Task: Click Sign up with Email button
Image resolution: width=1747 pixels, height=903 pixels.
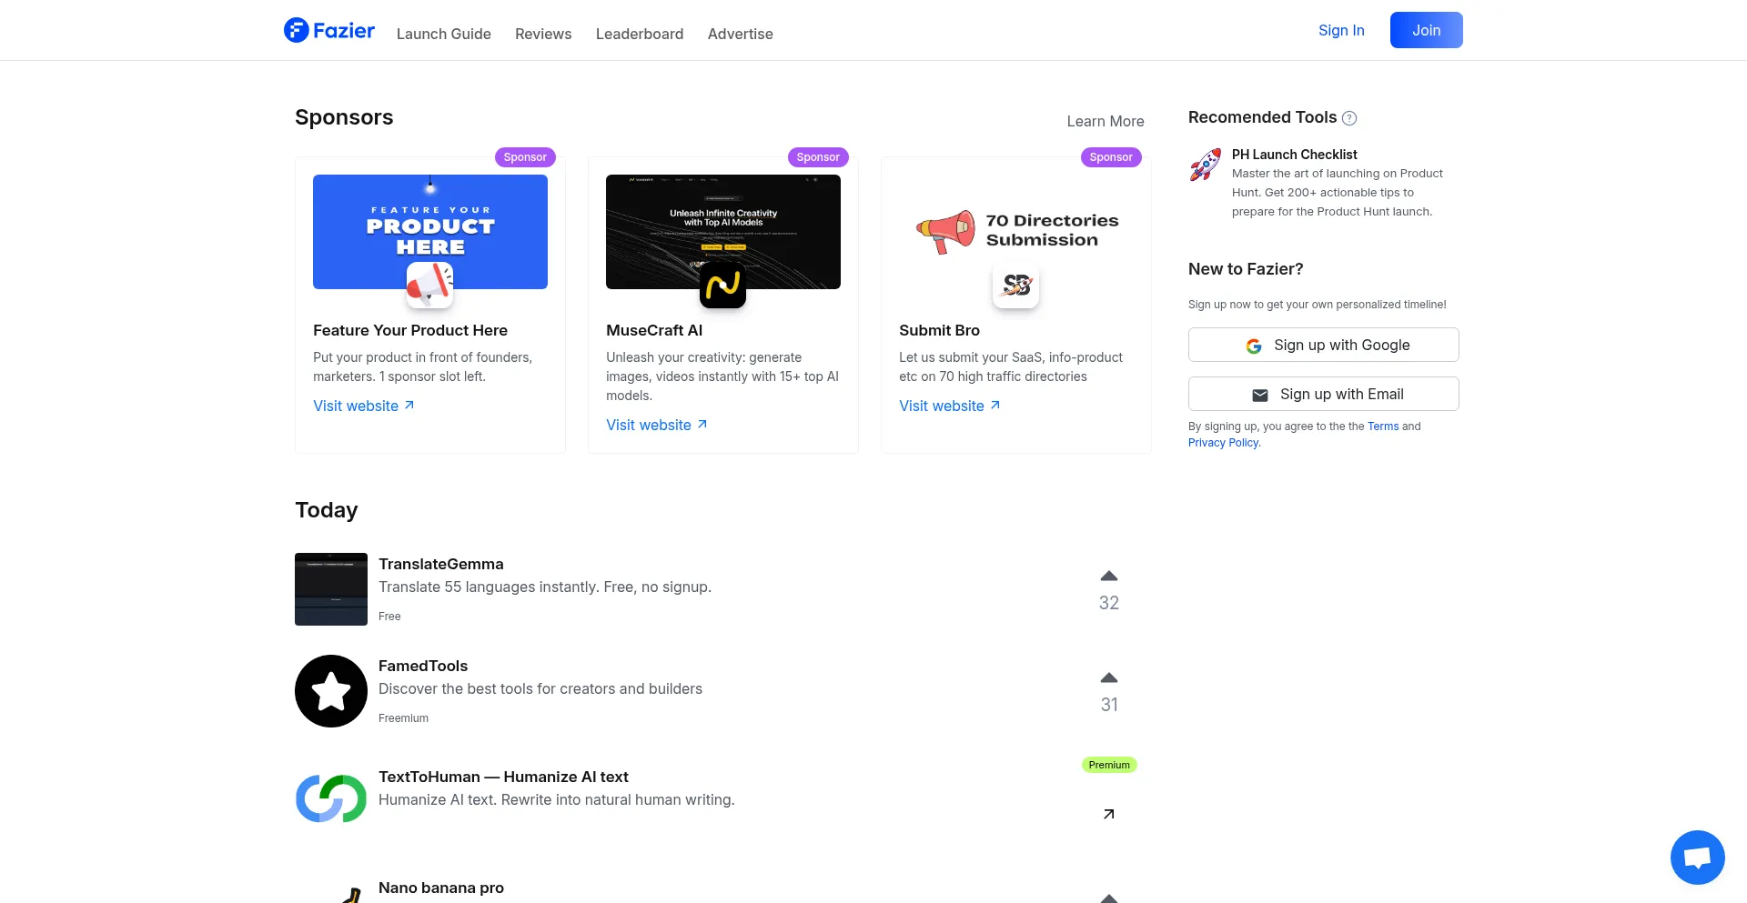Action: pyautogui.click(x=1324, y=394)
